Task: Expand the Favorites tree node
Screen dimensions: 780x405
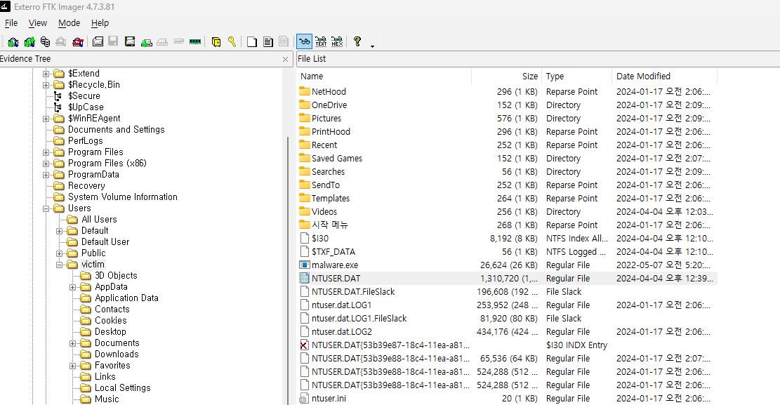Action: pos(72,366)
